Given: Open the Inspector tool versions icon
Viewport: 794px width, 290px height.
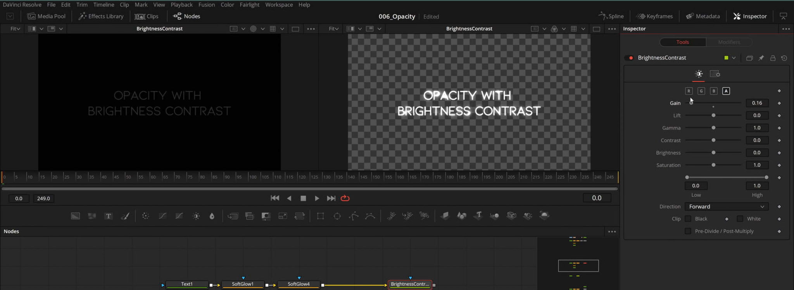Looking at the screenshot, I should coord(749,58).
